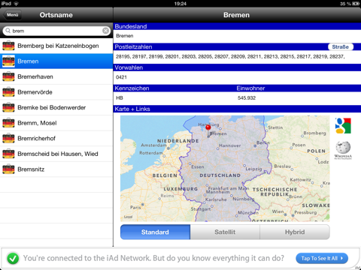Image resolution: width=361 pixels, height=270 pixels.
Task: Open the Straße lookup button
Action: pyautogui.click(x=341, y=46)
